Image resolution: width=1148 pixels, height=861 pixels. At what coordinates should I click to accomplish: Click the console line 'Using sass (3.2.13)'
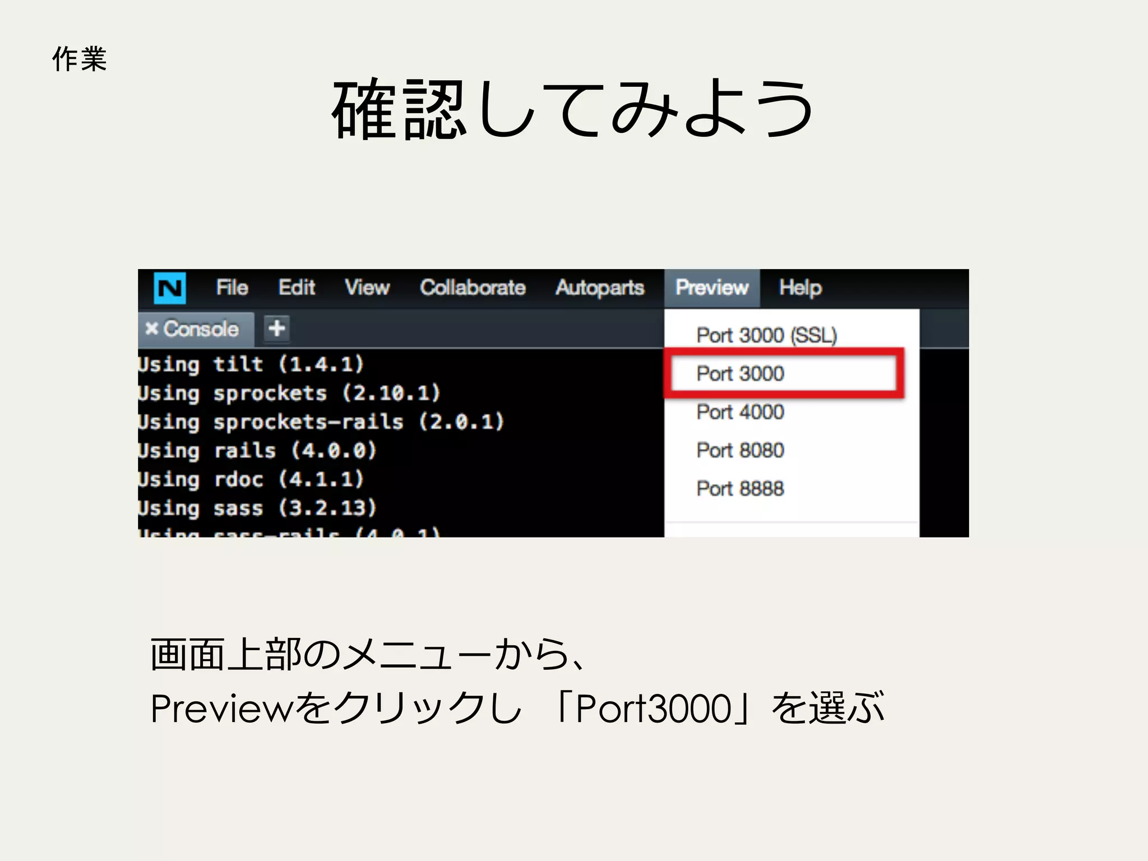[x=257, y=508]
